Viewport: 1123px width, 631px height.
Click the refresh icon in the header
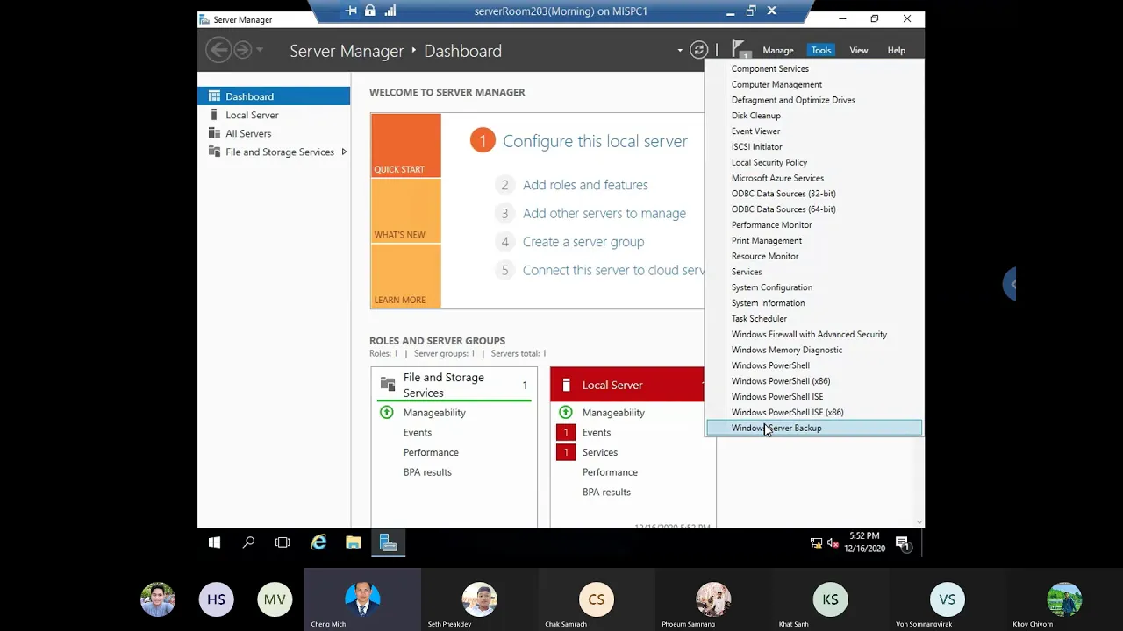698,50
